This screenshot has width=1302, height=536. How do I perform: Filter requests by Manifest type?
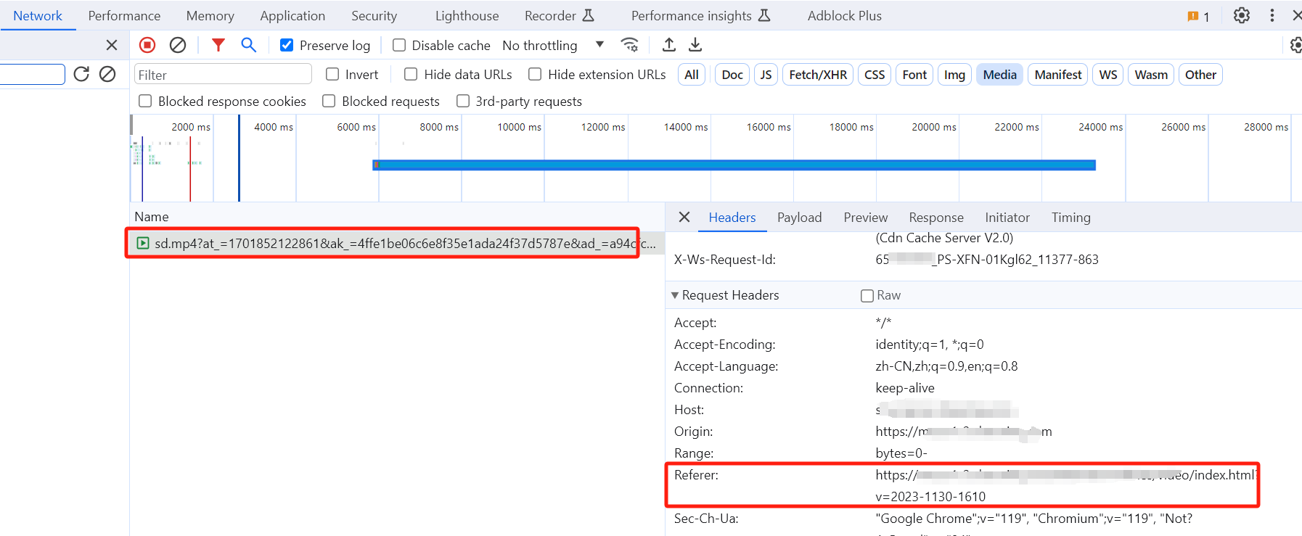pyautogui.click(x=1057, y=74)
